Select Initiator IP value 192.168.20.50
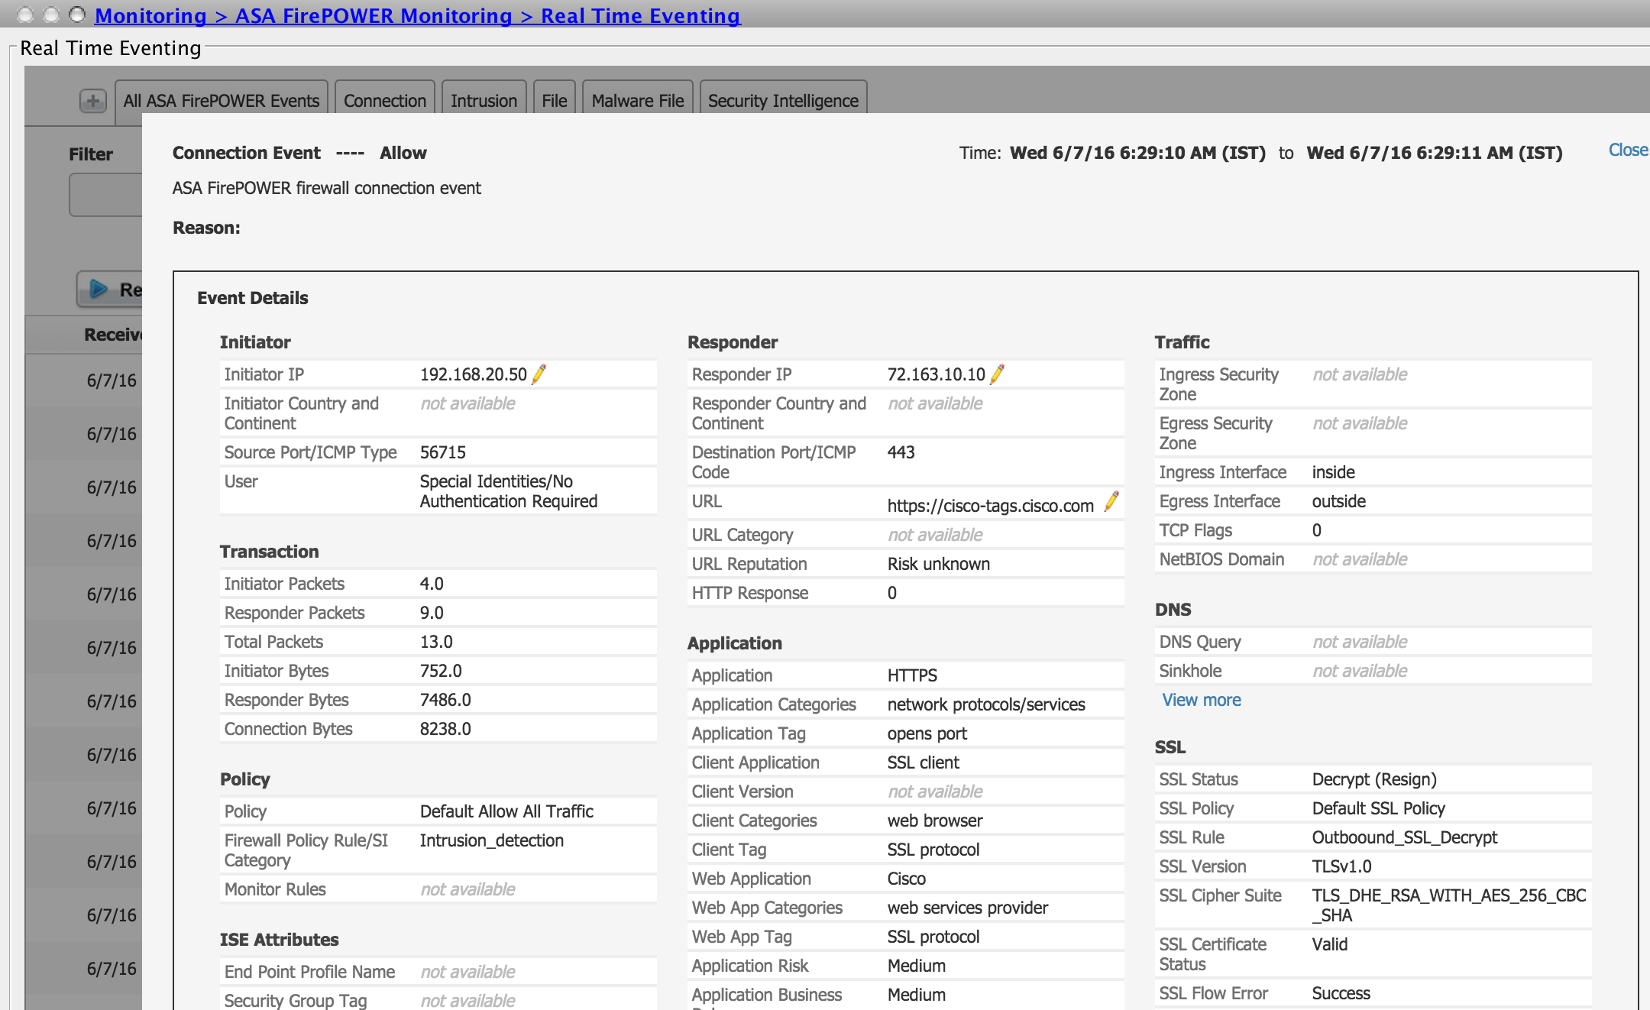This screenshot has width=1650, height=1010. click(474, 374)
